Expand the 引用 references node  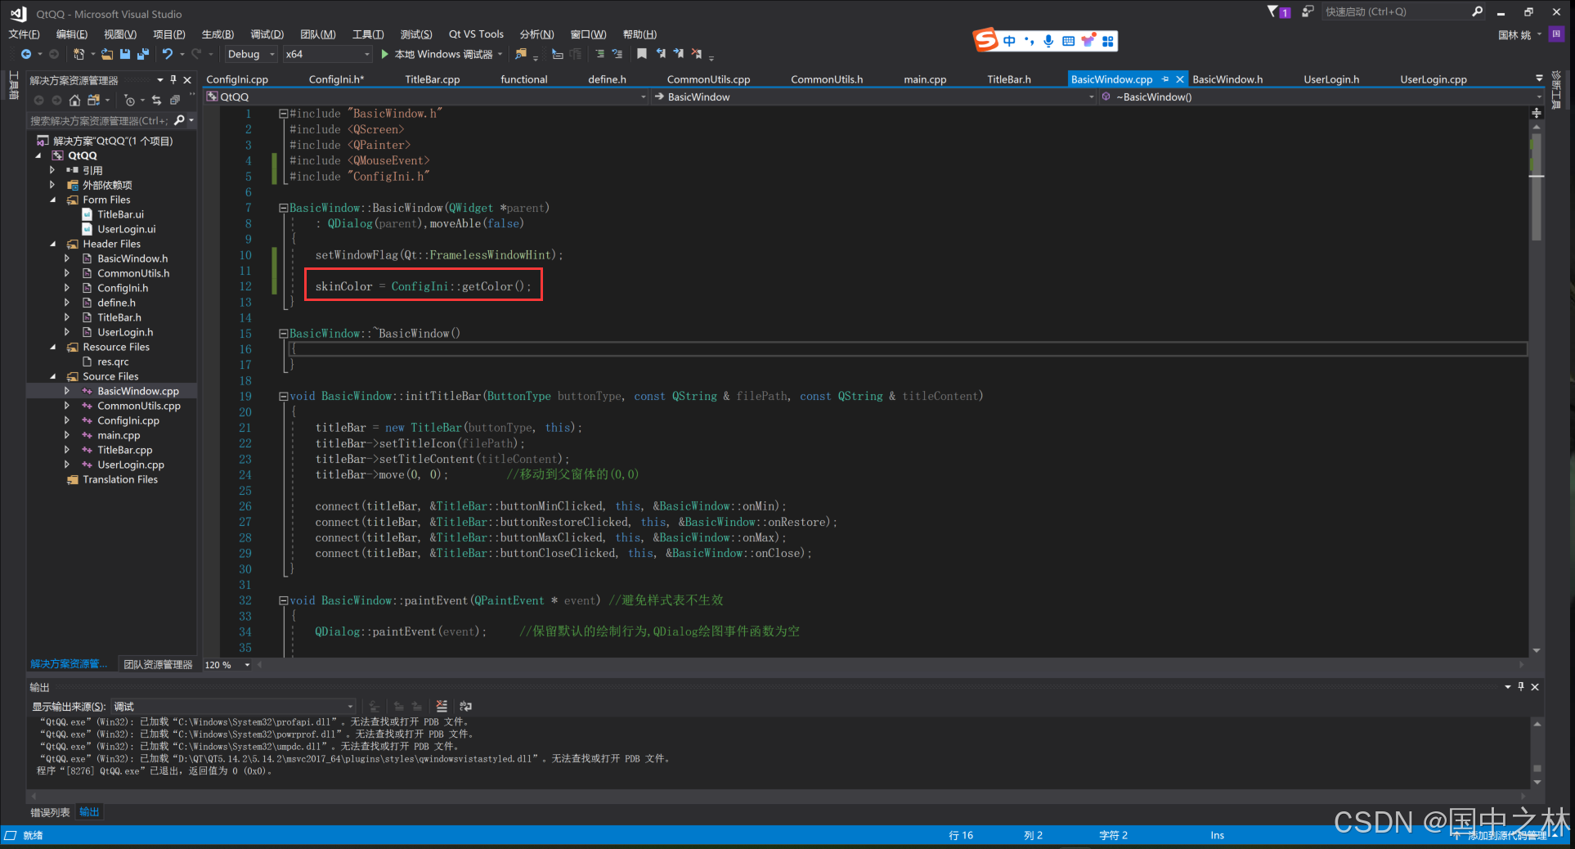(53, 170)
